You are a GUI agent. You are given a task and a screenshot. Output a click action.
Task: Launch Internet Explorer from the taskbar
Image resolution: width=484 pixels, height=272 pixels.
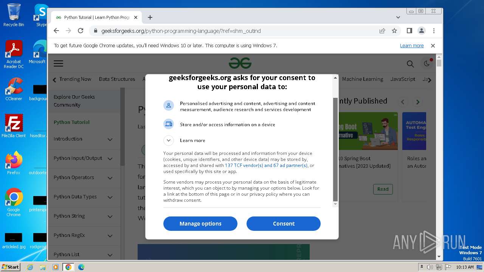pyautogui.click(x=30, y=267)
